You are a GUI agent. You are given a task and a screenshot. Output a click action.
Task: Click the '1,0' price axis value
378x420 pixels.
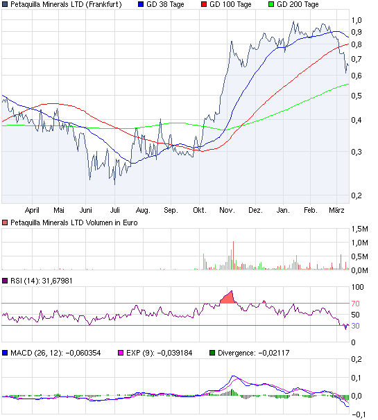coord(356,20)
